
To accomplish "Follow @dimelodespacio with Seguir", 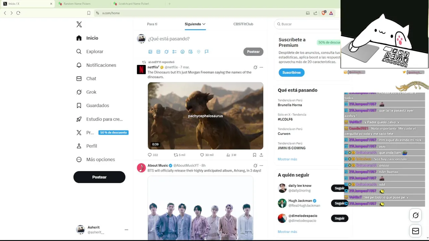I will click(340, 218).
